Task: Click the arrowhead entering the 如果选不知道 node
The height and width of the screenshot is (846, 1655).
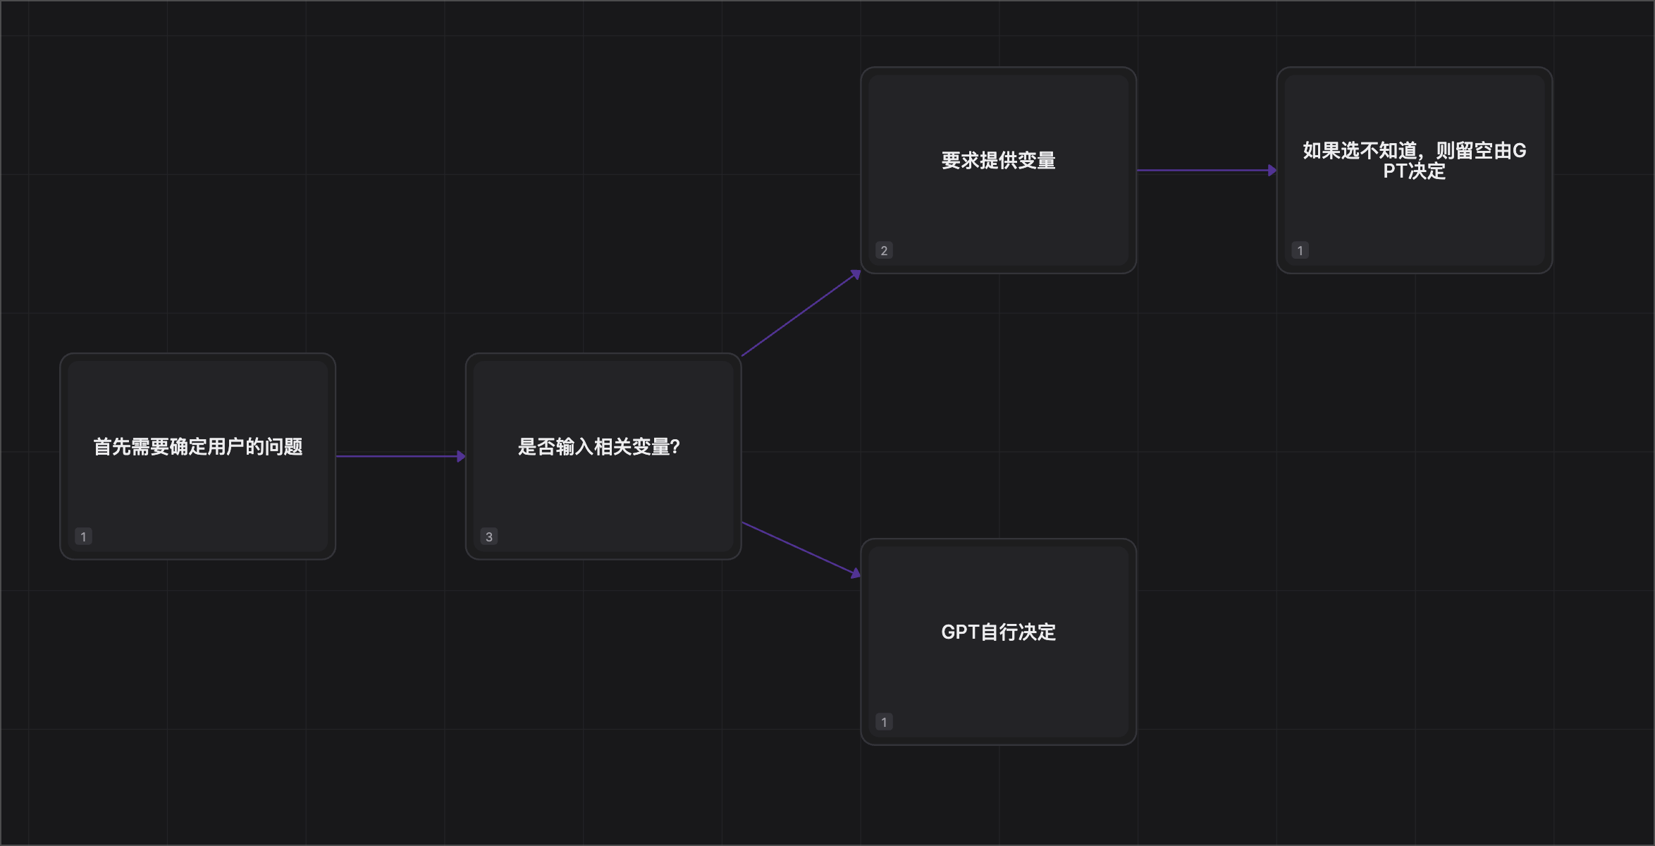Action: point(1272,170)
